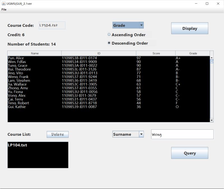Select the row for Wen, Fdfas
The height and width of the screenshot is (189, 224).
[x=109, y=62]
